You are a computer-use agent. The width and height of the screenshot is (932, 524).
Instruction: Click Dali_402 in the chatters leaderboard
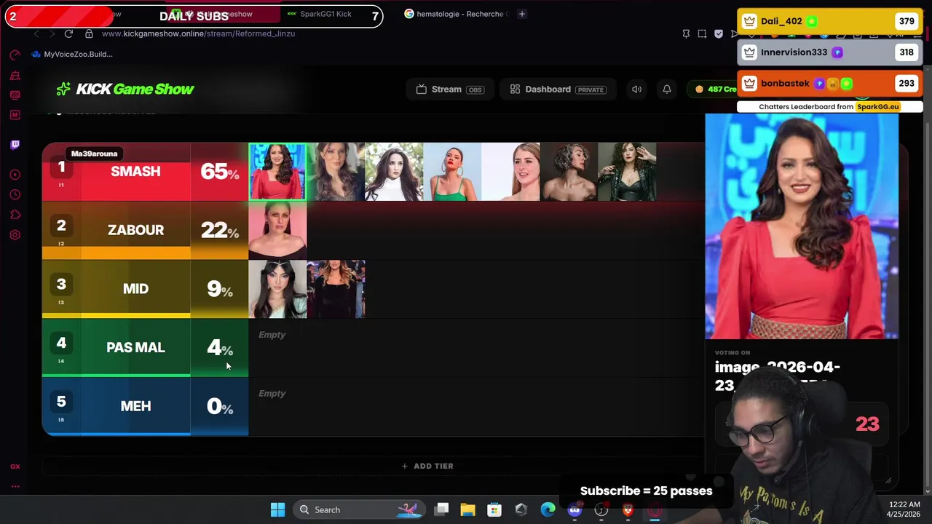point(830,21)
